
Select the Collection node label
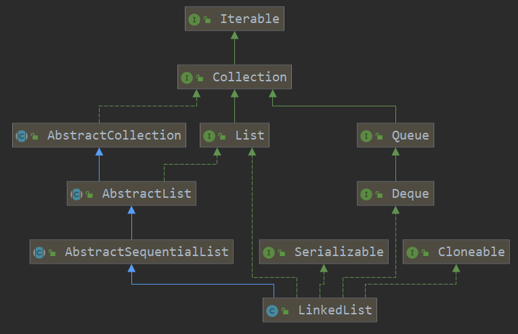[249, 77]
